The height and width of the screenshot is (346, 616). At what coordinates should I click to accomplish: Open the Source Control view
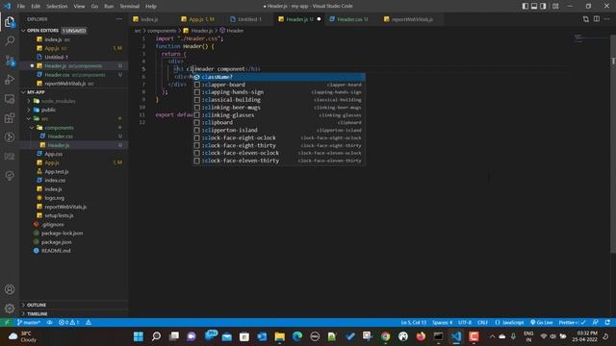10,61
